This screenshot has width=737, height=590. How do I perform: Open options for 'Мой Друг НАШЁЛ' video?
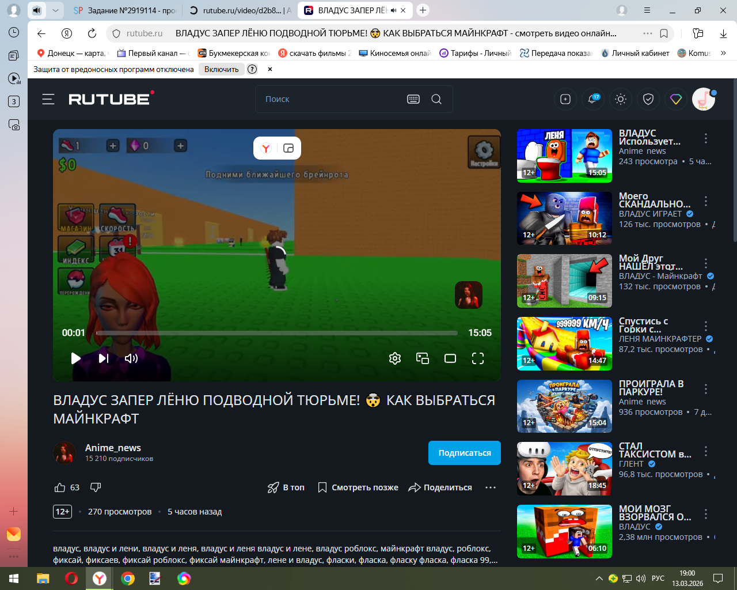point(706,263)
